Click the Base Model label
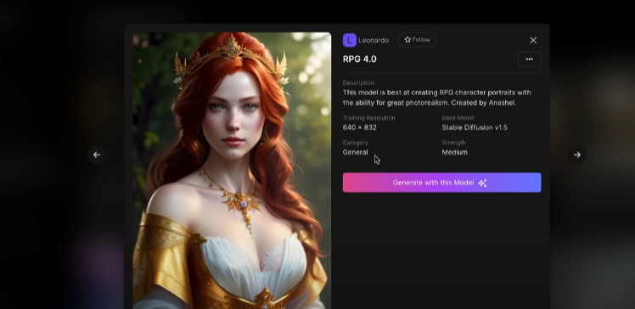This screenshot has height=309, width=635. pyautogui.click(x=458, y=118)
